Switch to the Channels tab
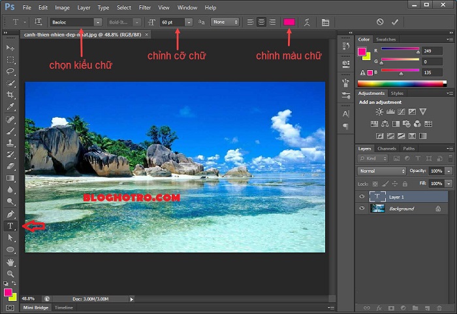This screenshot has width=457, height=314. point(386,148)
